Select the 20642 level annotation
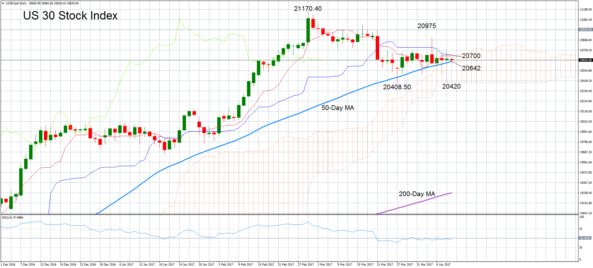The width and height of the screenshot is (593, 268). point(471,68)
